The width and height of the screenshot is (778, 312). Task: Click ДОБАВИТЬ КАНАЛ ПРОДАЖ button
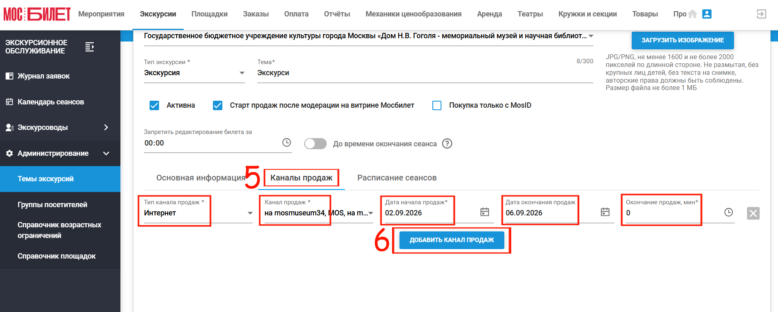pyautogui.click(x=452, y=240)
